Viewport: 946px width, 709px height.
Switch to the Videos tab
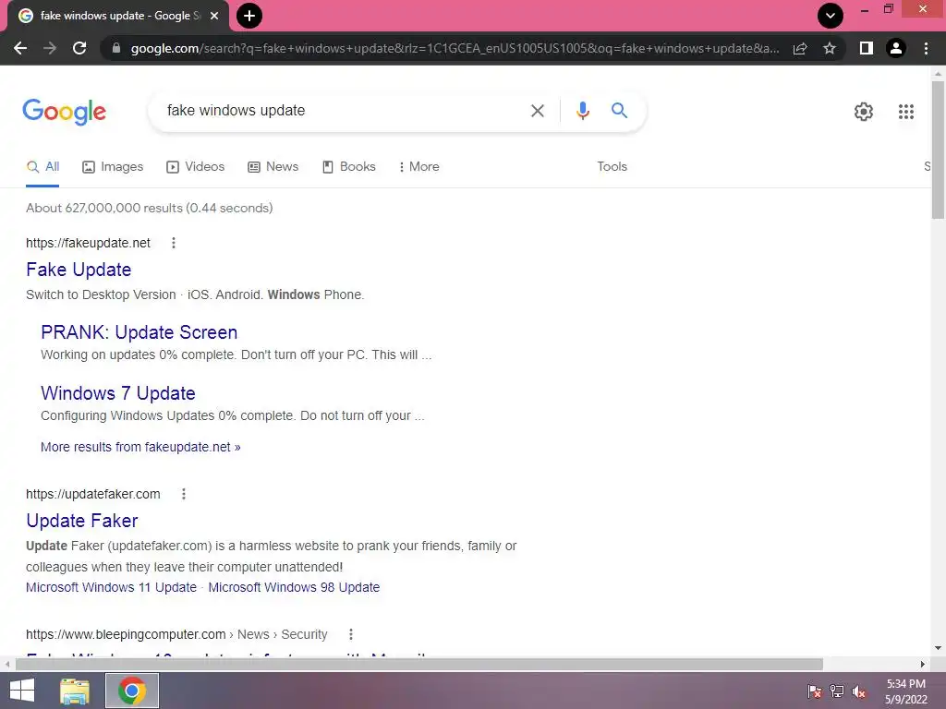coord(196,167)
